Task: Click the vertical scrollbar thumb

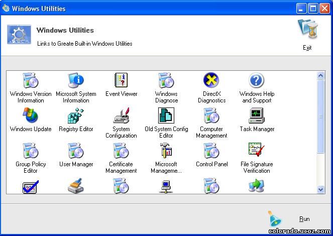Action: [320, 116]
